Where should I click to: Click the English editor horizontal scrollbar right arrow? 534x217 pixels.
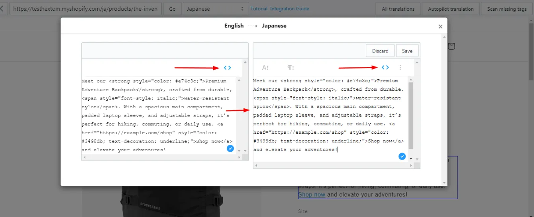click(240, 157)
